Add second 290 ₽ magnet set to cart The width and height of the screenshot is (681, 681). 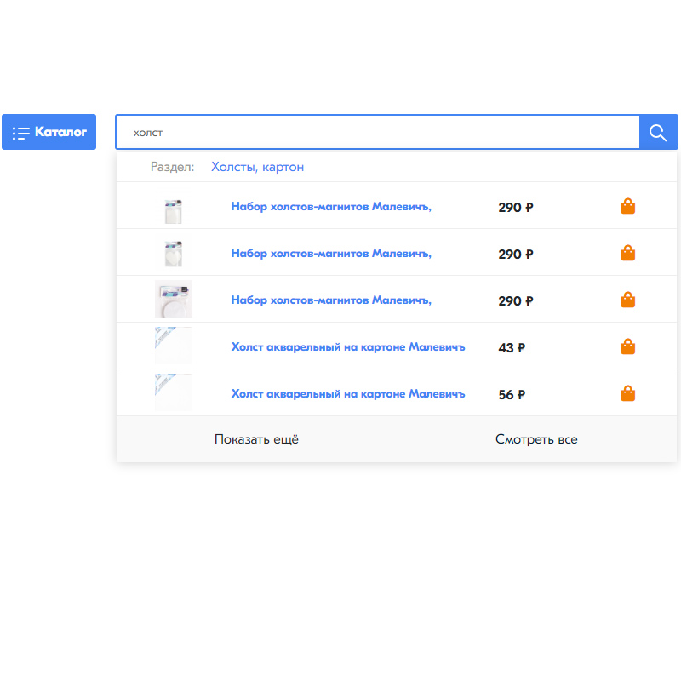click(x=627, y=253)
